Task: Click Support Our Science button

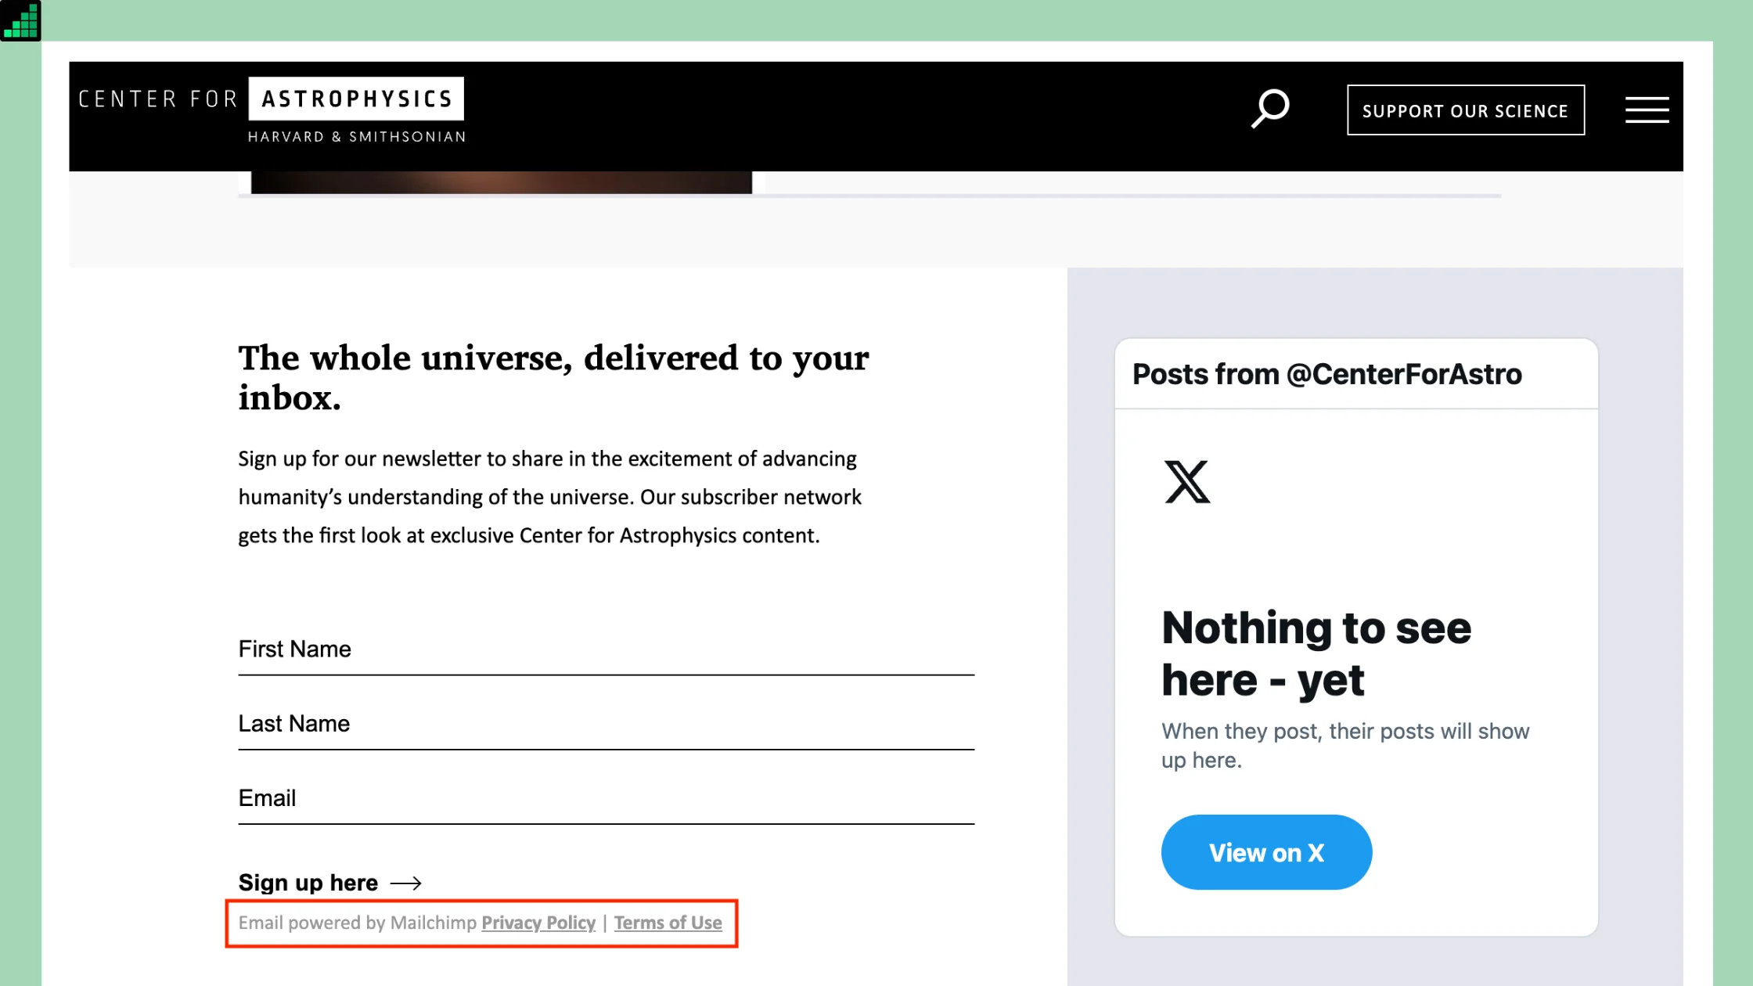Action: [1465, 110]
